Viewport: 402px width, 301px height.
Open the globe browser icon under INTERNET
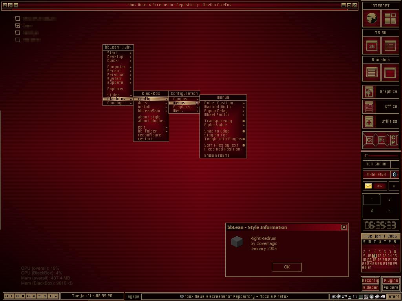coord(371,18)
